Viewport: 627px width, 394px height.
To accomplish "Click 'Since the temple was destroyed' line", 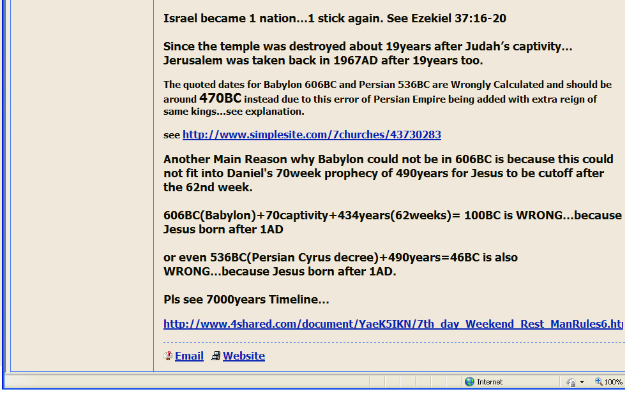I will pos(368,47).
